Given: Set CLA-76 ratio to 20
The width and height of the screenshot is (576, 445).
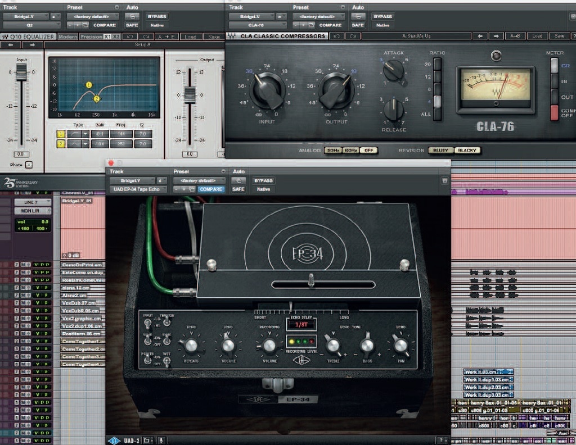Looking at the screenshot, I should tap(437, 64).
